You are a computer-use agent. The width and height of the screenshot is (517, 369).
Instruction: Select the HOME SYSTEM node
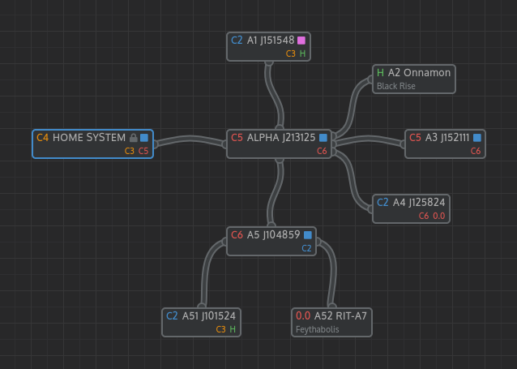click(92, 144)
